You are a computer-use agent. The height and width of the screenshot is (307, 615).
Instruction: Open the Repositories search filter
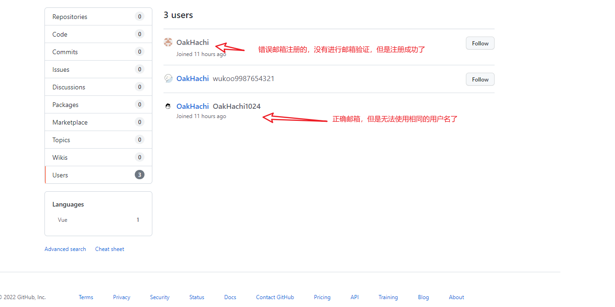pyautogui.click(x=98, y=17)
